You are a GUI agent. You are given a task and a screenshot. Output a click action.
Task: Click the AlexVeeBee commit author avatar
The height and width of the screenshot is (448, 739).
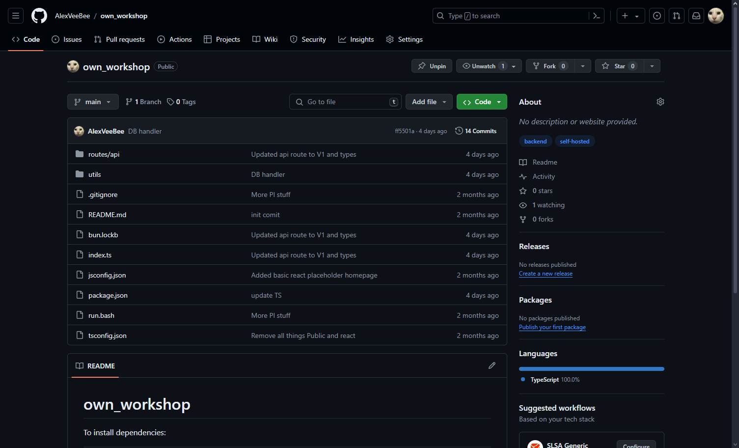(79, 131)
